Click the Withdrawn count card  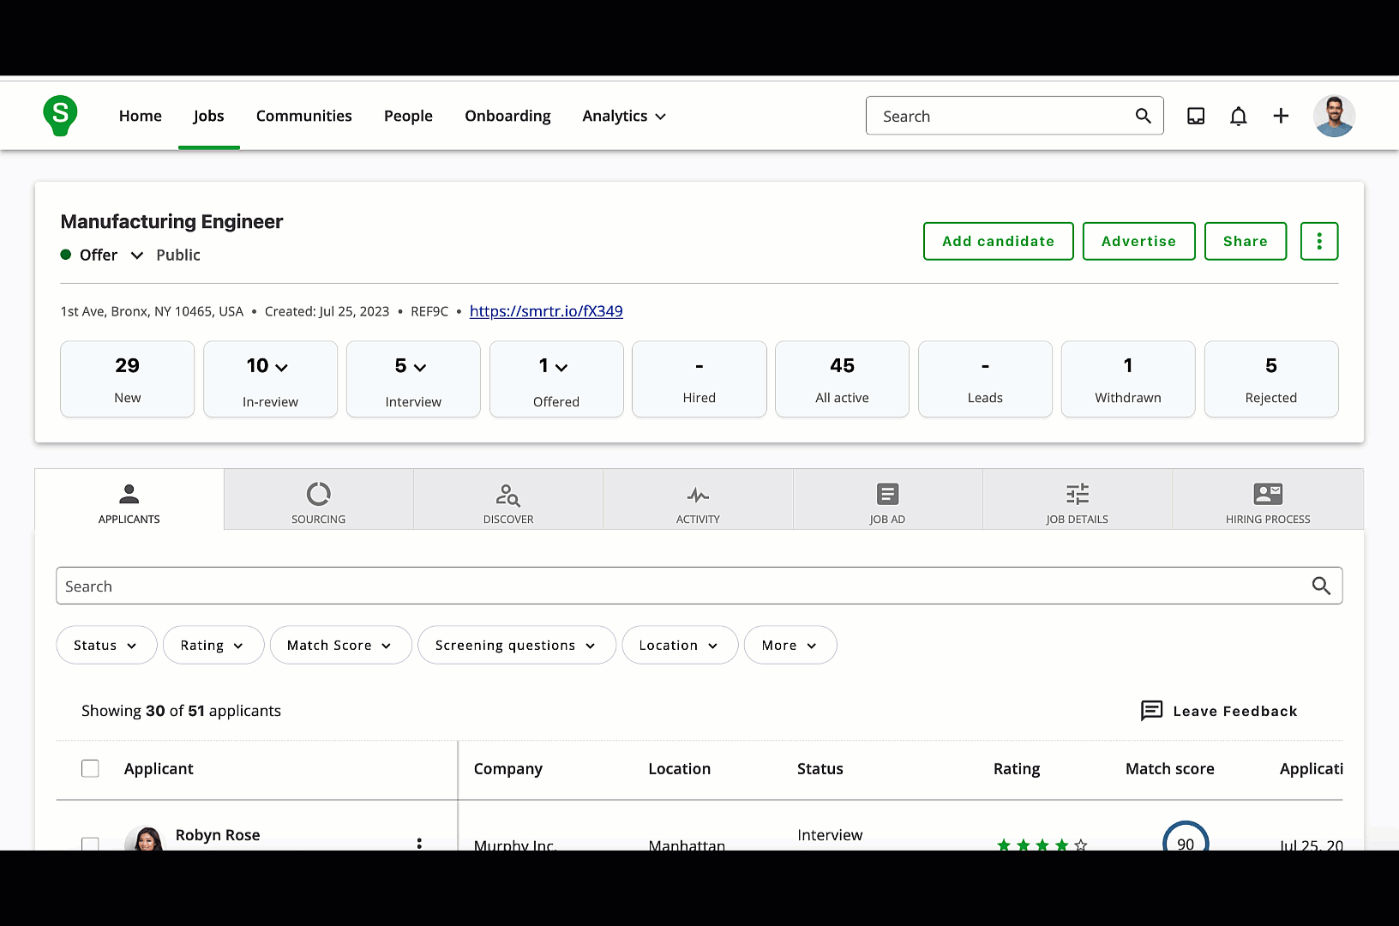(x=1128, y=379)
